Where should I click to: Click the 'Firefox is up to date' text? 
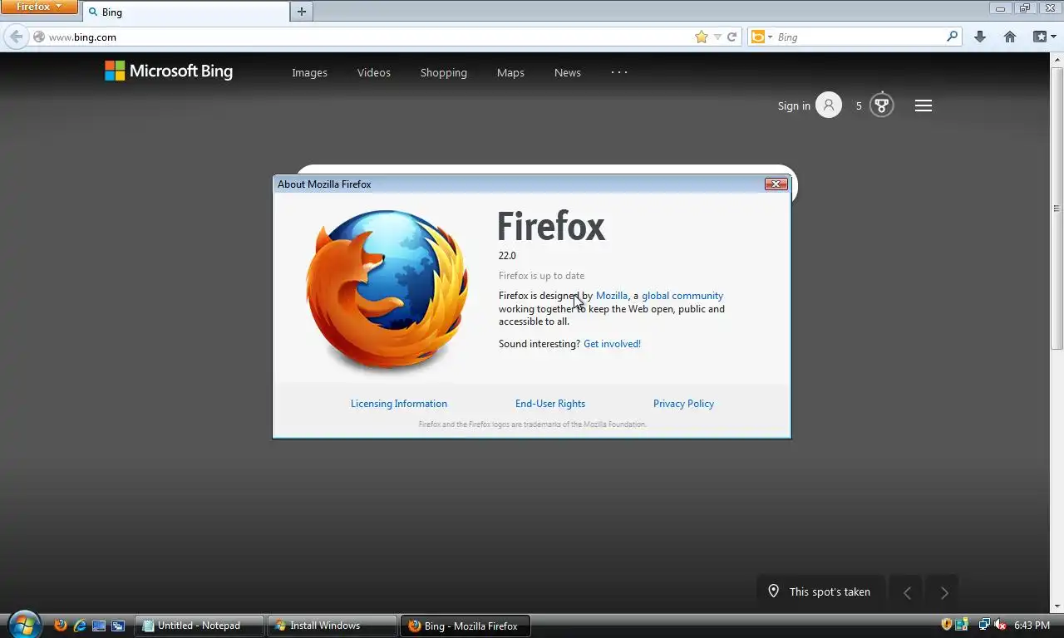point(541,276)
